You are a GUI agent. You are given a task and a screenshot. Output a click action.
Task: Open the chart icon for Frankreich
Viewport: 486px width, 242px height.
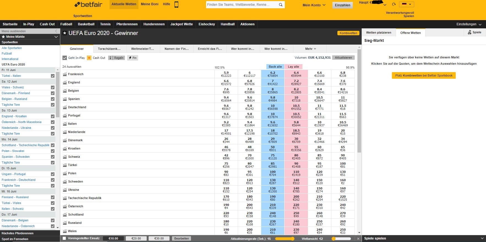pyautogui.click(x=65, y=74)
